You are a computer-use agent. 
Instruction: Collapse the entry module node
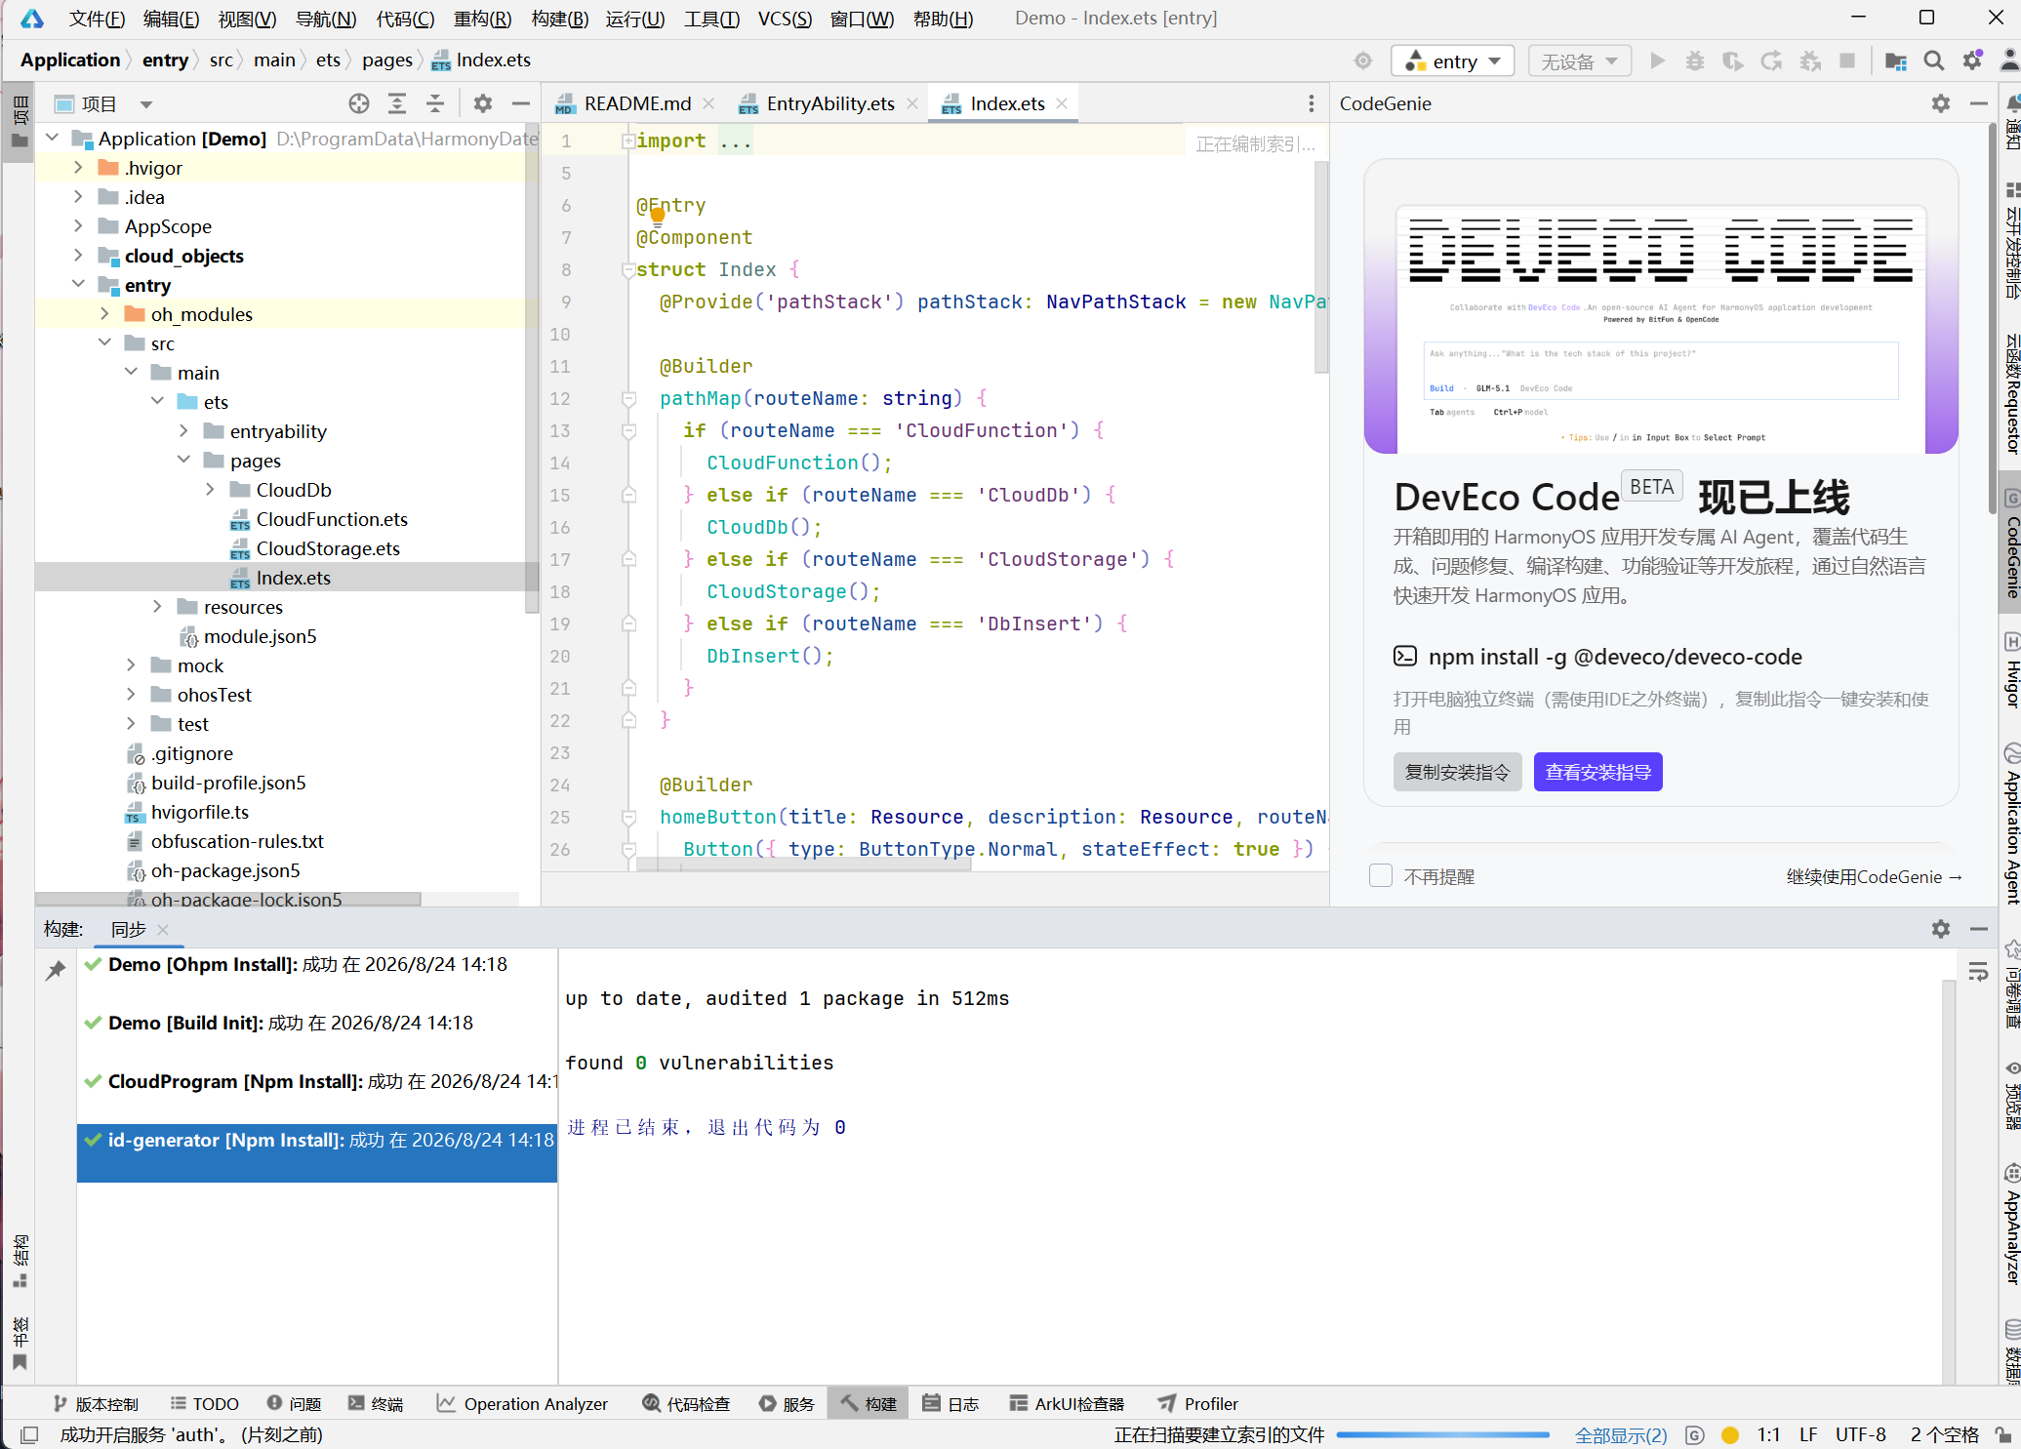point(78,285)
